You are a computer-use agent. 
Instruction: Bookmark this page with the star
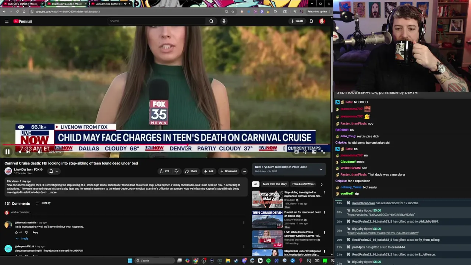click(x=233, y=11)
